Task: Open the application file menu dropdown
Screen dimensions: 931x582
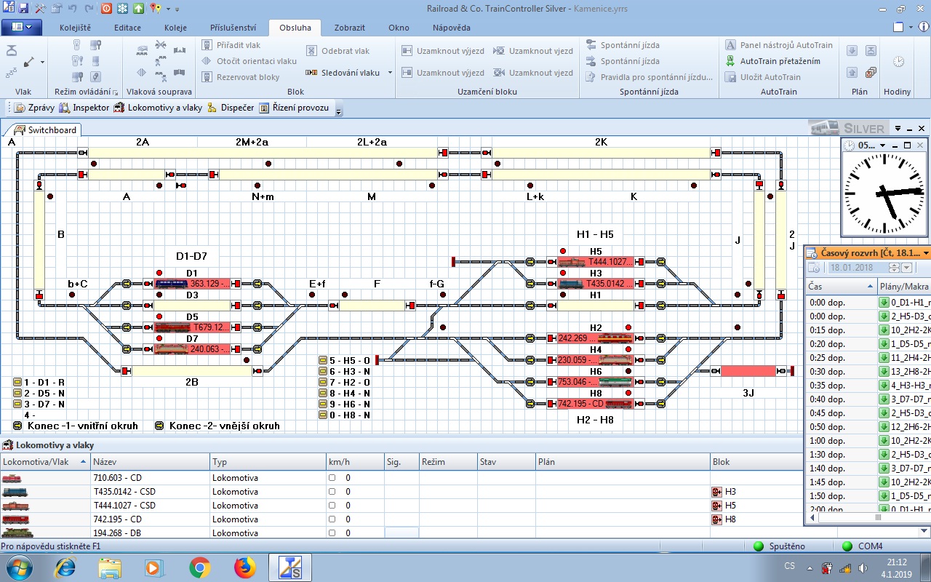Action: (22, 28)
